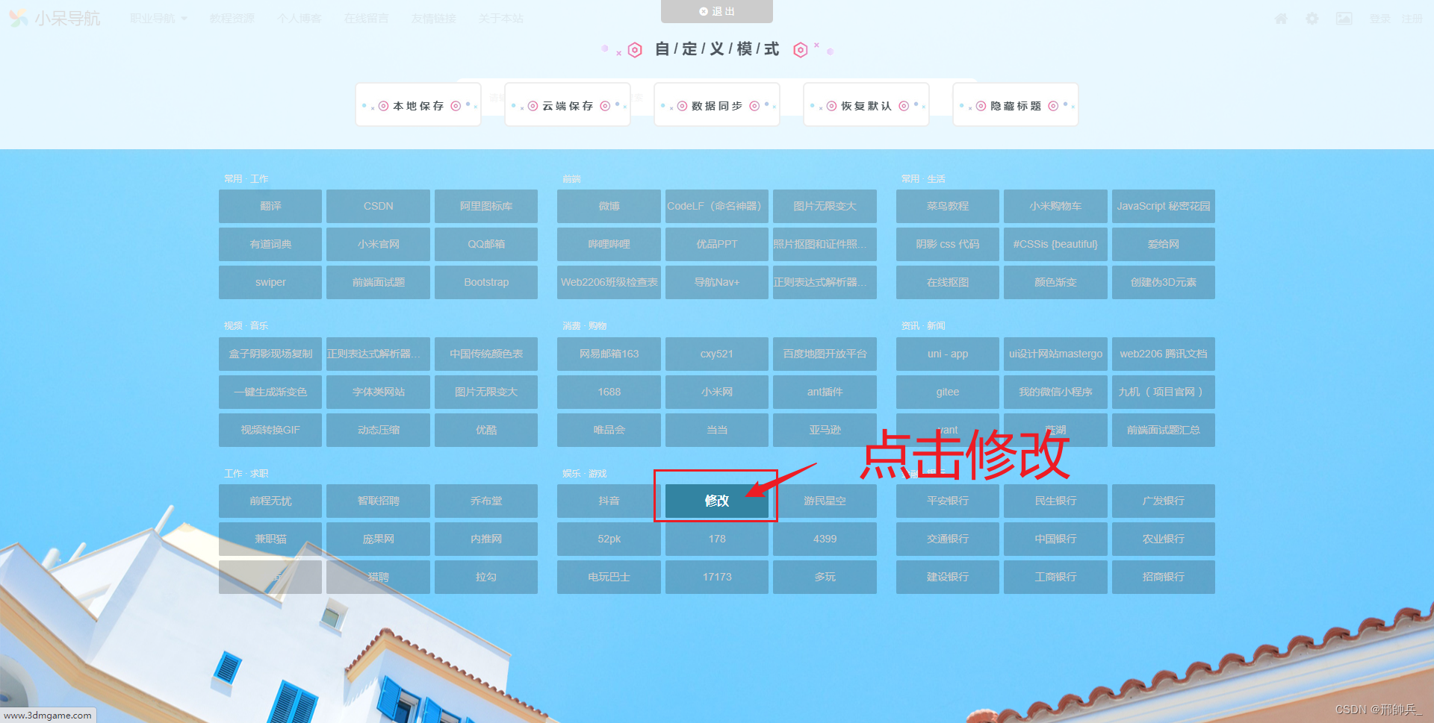This screenshot has width=1434, height=723.
Task: Click 恢复默认 to restore defaults
Action: 866,105
